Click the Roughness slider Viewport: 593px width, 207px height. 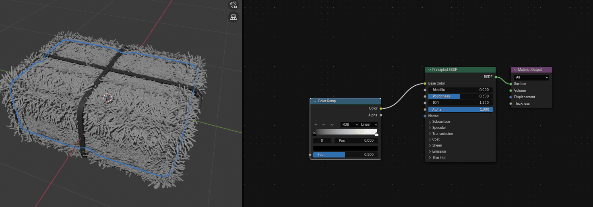pyautogui.click(x=460, y=96)
